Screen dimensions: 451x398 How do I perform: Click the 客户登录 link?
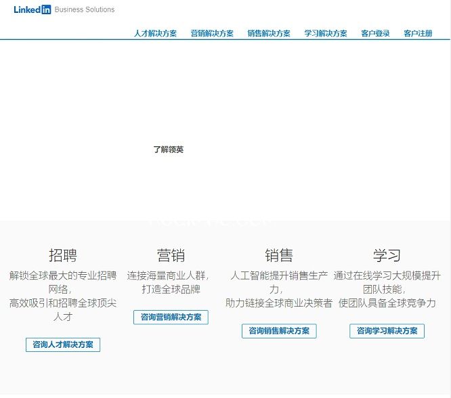point(375,33)
